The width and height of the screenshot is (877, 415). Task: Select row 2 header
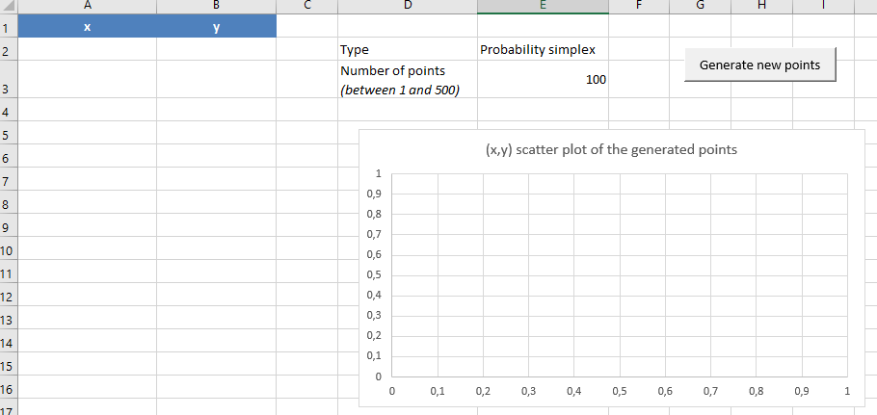(9, 49)
